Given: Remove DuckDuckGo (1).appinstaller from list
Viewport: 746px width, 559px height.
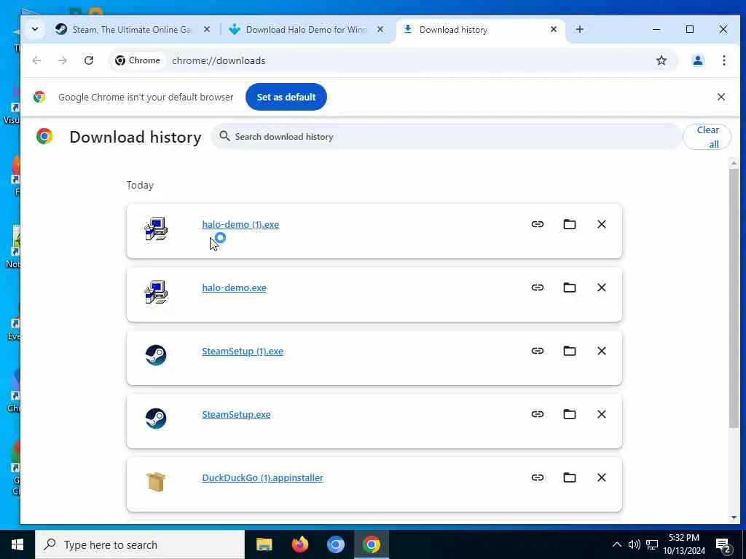Looking at the screenshot, I should [601, 477].
